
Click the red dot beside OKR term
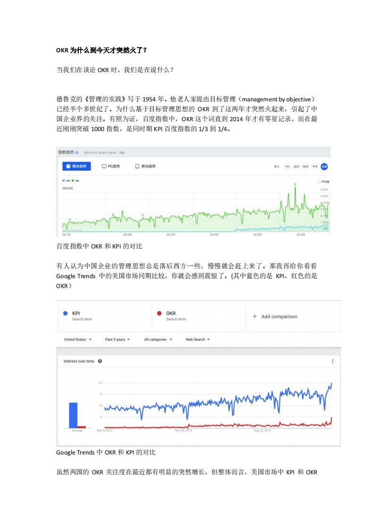coord(159,314)
